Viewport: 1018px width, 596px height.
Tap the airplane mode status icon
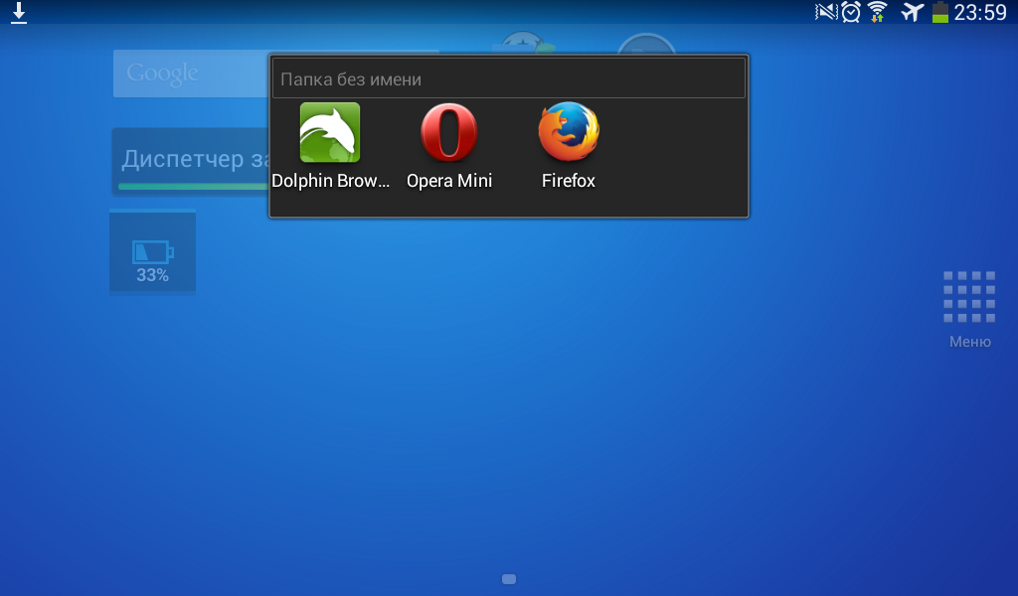pos(913,12)
